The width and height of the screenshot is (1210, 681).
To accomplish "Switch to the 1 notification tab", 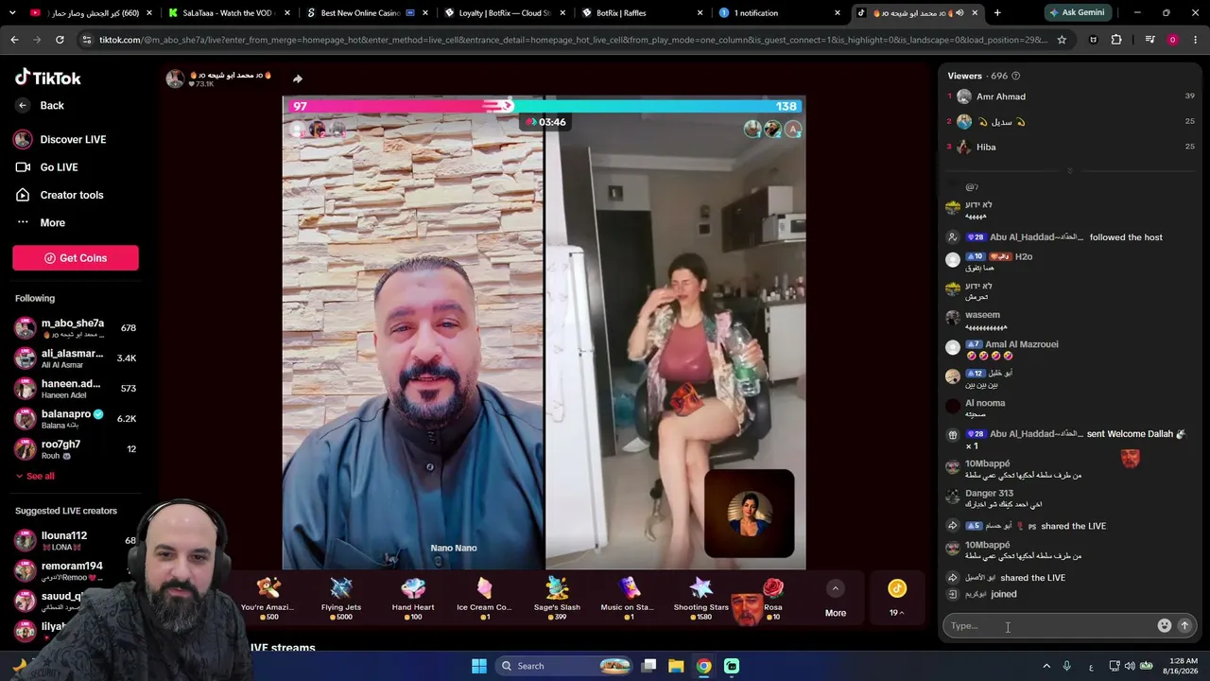I will (777, 13).
